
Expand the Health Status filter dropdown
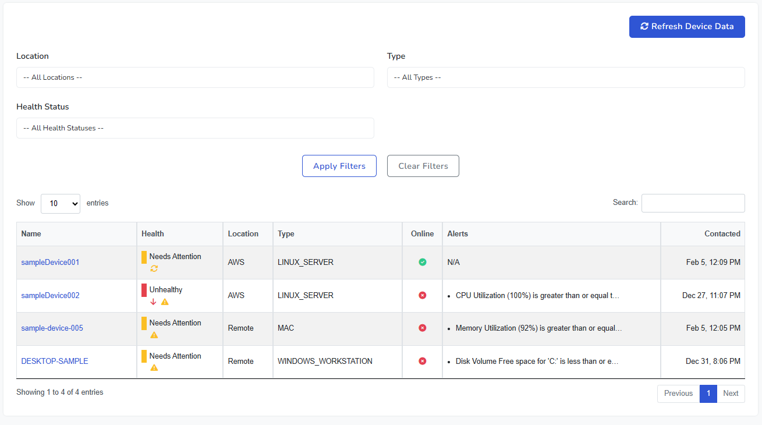click(195, 128)
